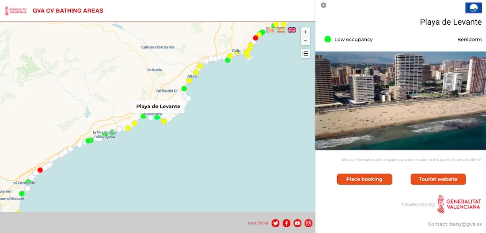The width and height of the screenshot is (486, 233).
Task: Select the yellow beach marker near Altea label
Action: pyautogui.click(x=189, y=81)
